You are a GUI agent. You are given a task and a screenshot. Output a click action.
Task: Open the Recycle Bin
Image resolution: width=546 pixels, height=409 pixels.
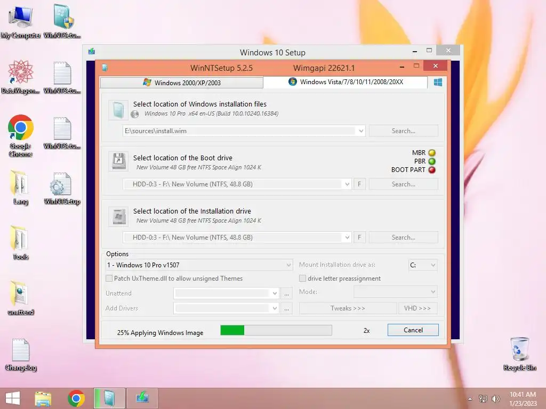point(519,354)
